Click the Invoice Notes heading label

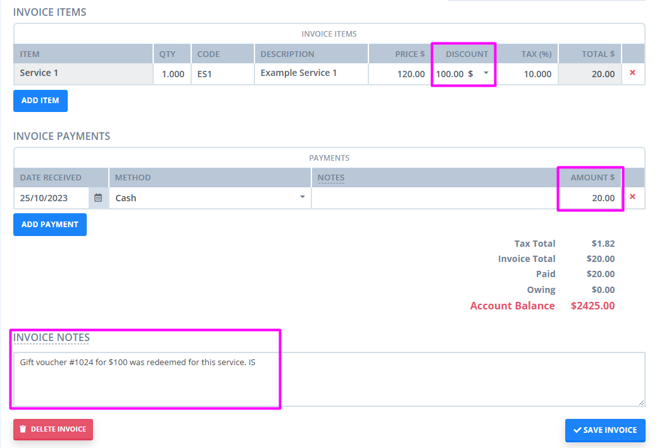[51, 337]
